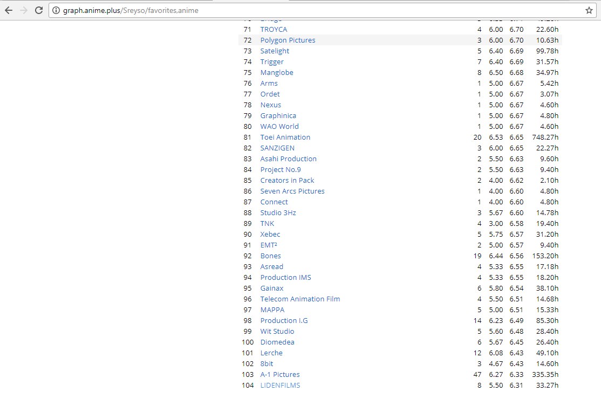Click Bones' 153.20h time value

pos(545,256)
